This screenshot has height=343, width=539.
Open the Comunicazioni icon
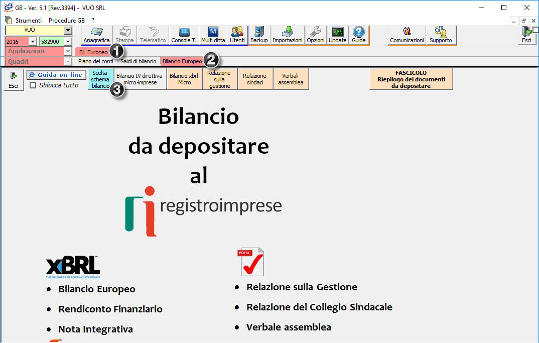tap(407, 35)
